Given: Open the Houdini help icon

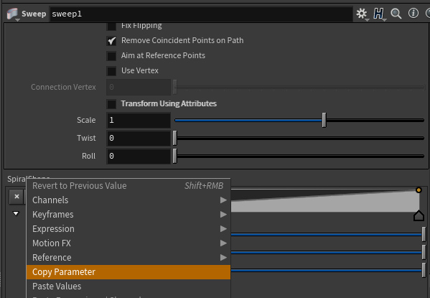Looking at the screenshot, I should pos(379,14).
